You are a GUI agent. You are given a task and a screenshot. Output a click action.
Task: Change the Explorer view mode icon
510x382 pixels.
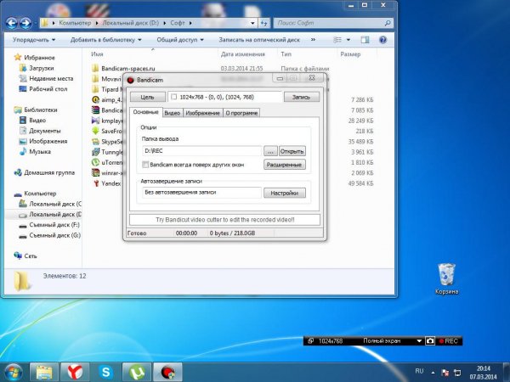point(337,40)
